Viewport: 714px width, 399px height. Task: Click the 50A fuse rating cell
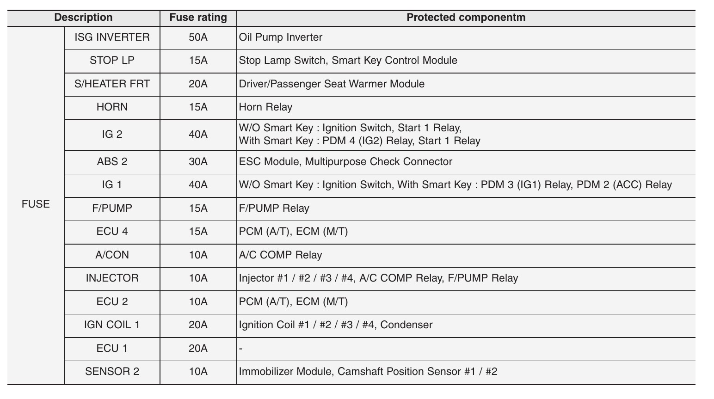pos(198,37)
